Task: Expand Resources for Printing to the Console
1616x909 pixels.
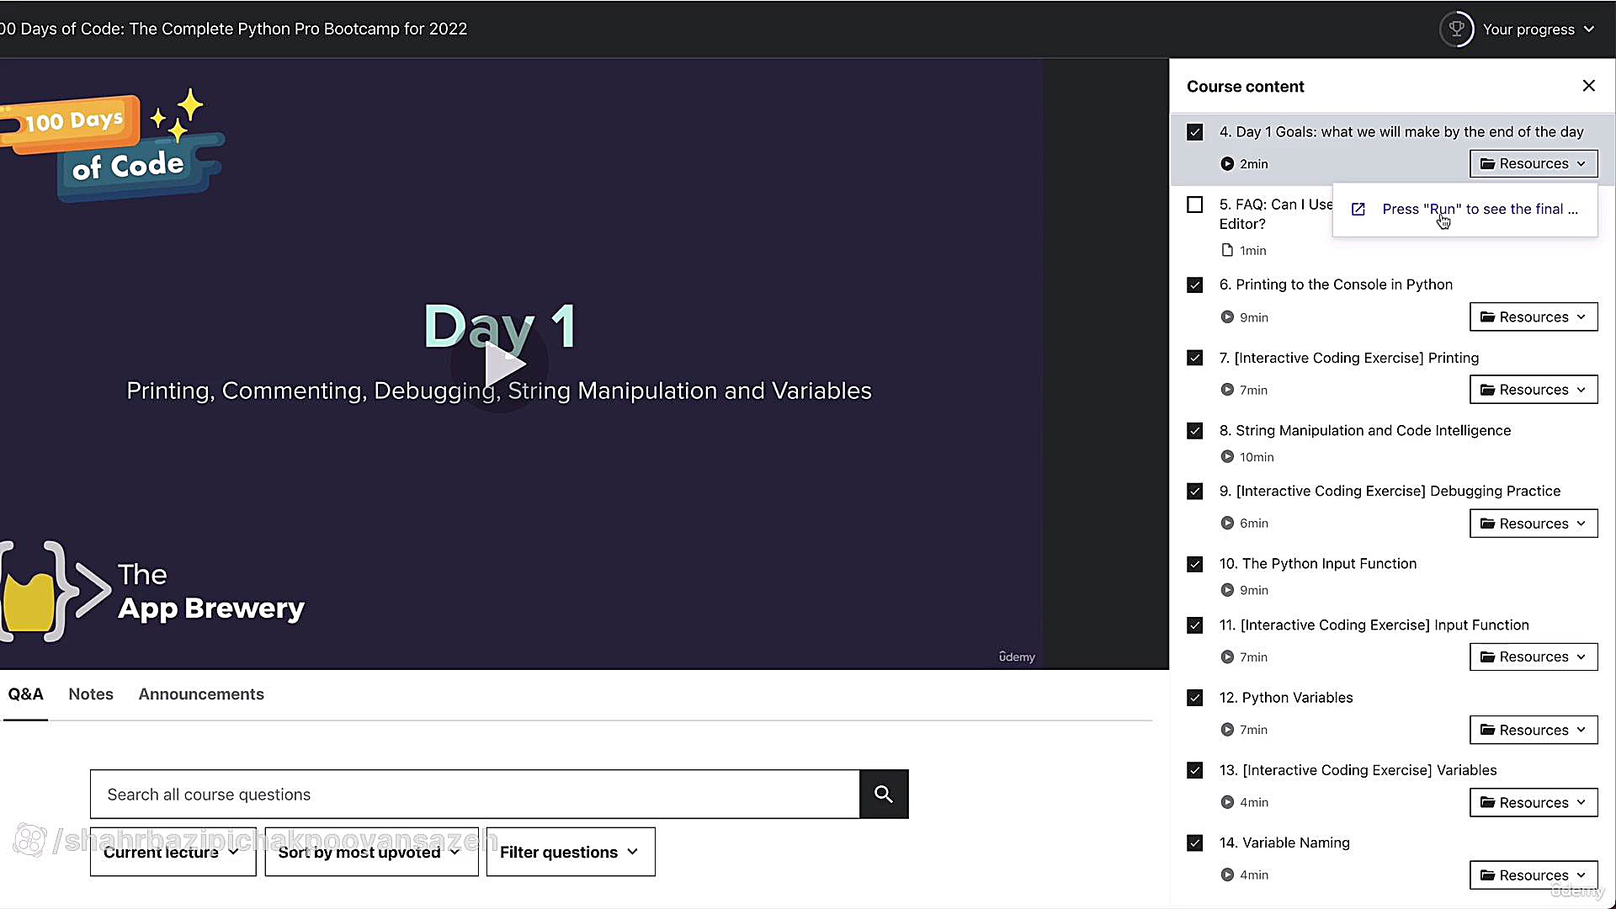Action: [x=1534, y=316]
